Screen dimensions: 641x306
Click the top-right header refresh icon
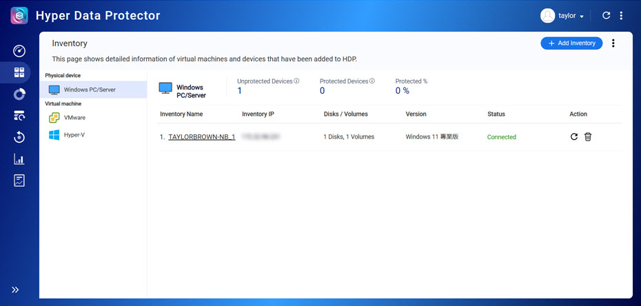pos(606,16)
